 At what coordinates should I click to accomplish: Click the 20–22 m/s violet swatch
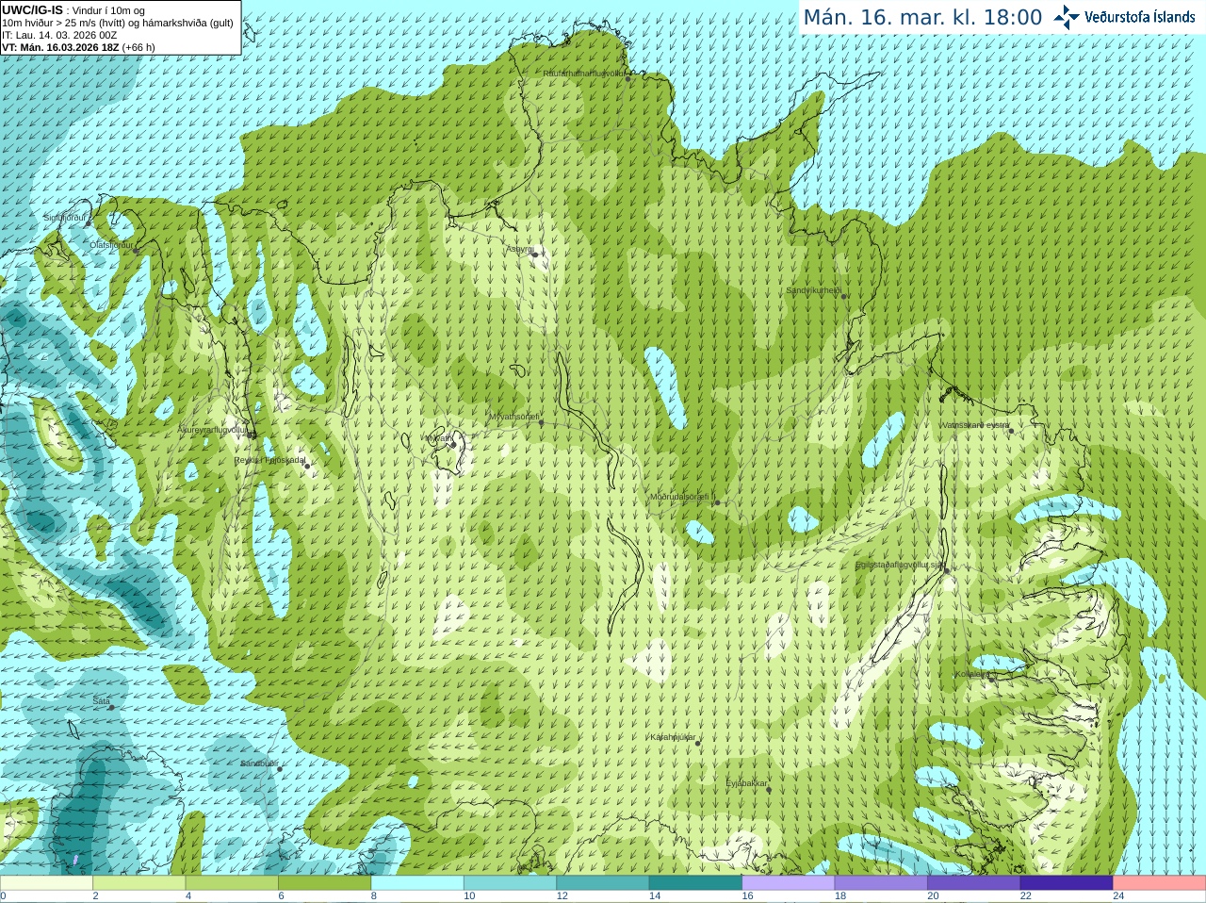[x=974, y=883]
